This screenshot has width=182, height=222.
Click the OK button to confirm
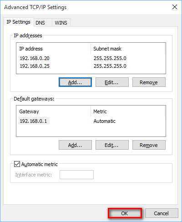[125, 213]
